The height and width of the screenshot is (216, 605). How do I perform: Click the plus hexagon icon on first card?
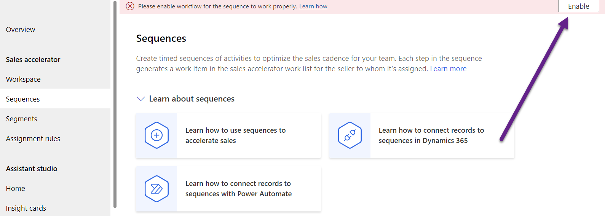coord(156,135)
